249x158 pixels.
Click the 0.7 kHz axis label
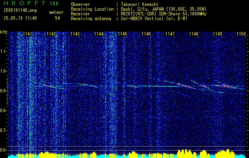(3, 130)
